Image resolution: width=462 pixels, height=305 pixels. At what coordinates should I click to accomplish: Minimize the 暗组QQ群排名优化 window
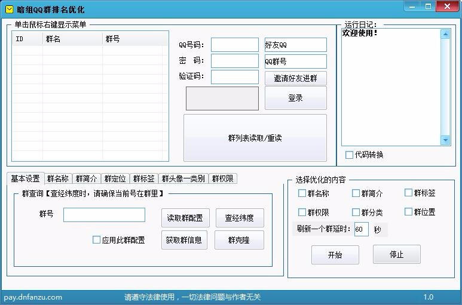point(412,6)
